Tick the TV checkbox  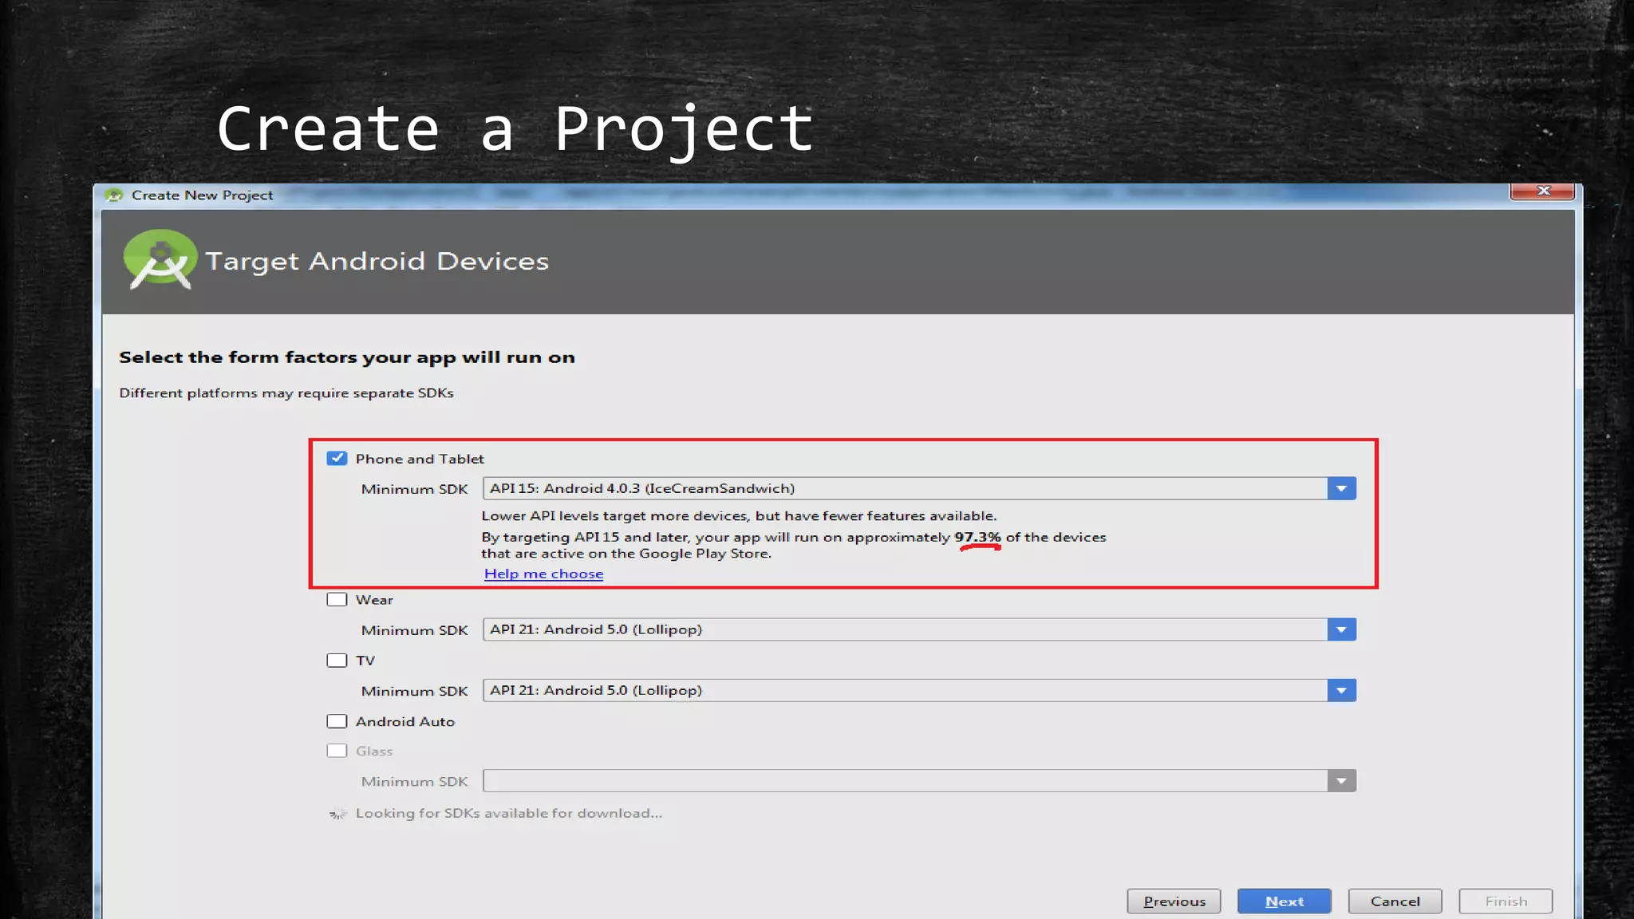pyautogui.click(x=337, y=660)
